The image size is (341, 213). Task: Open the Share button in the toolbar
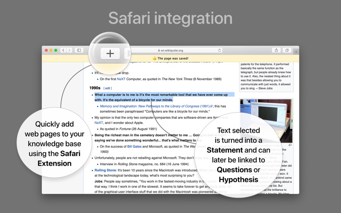276,50
